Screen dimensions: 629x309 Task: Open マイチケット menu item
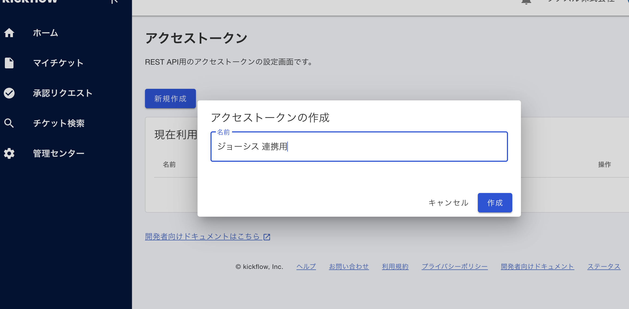click(58, 63)
